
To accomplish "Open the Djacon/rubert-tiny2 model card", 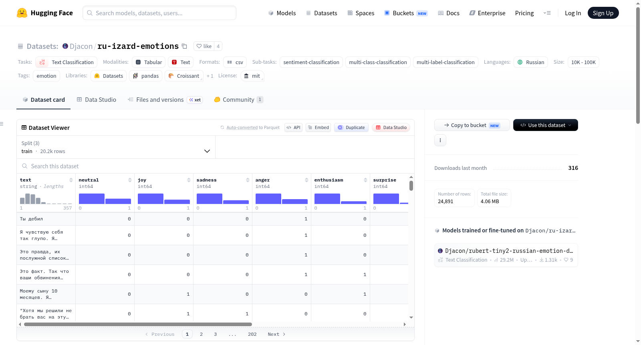I will (x=506, y=255).
